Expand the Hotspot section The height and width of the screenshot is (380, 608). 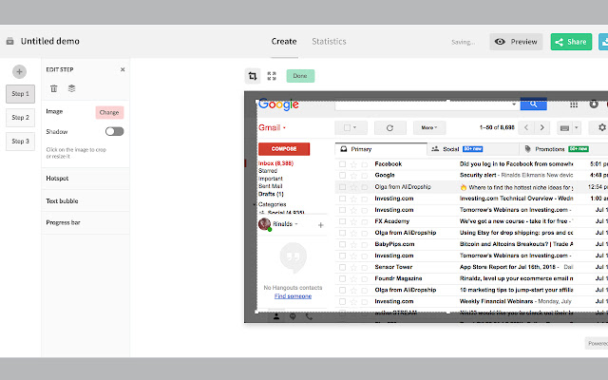pyautogui.click(x=85, y=179)
